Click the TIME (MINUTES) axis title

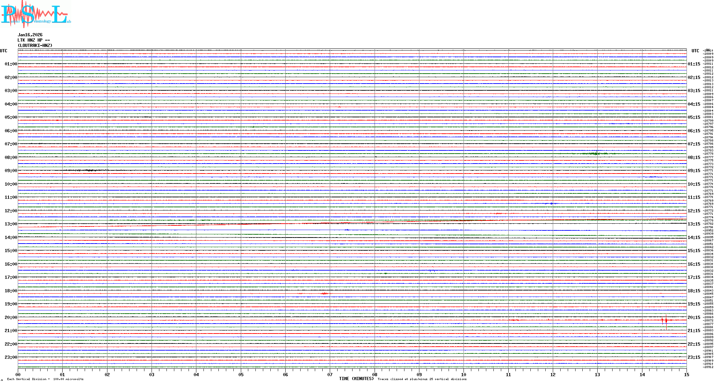[356, 379]
